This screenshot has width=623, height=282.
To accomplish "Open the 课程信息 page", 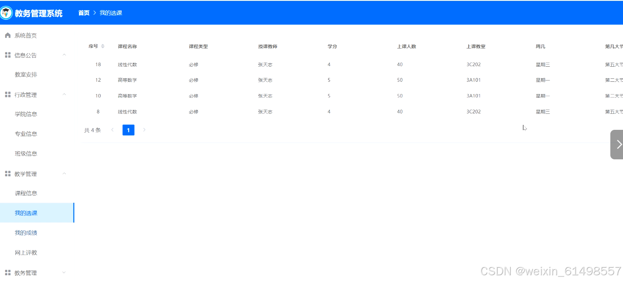I will click(26, 193).
